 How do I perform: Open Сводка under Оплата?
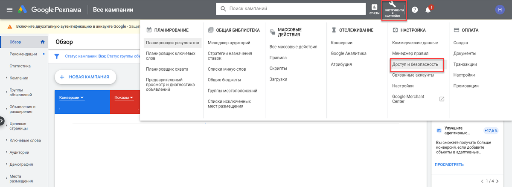point(461,43)
